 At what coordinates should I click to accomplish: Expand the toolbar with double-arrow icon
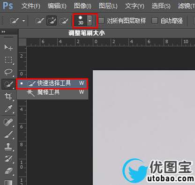(x=3, y=32)
